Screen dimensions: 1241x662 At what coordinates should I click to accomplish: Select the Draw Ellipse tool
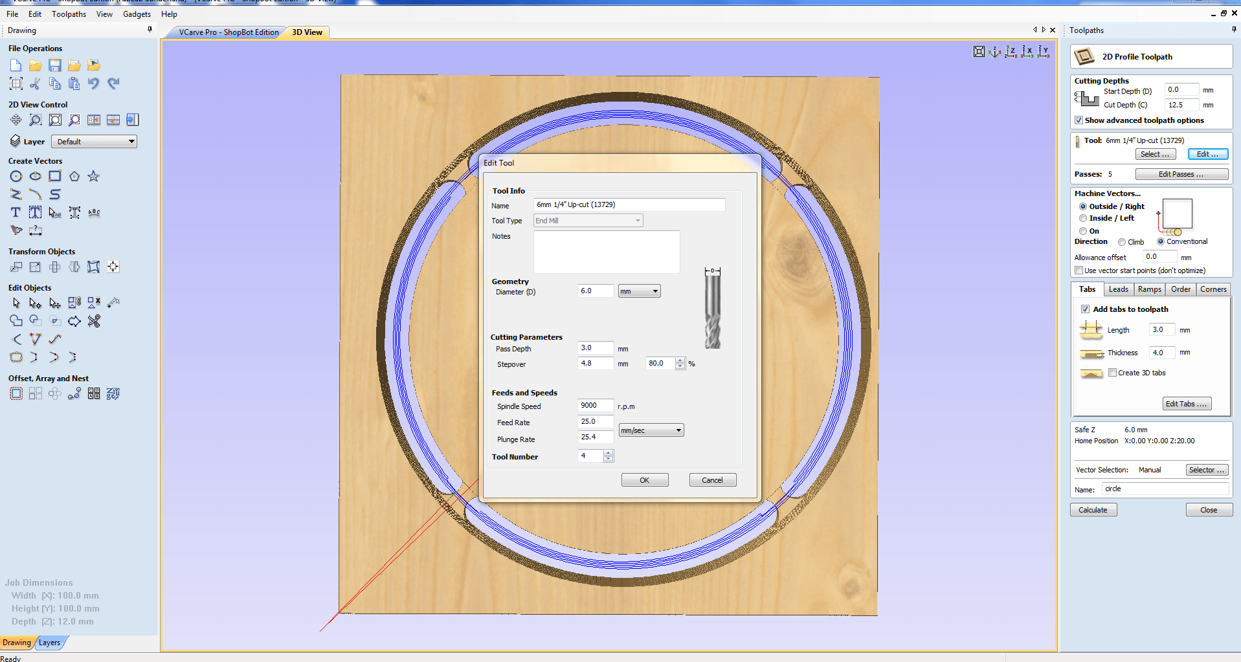click(x=35, y=176)
